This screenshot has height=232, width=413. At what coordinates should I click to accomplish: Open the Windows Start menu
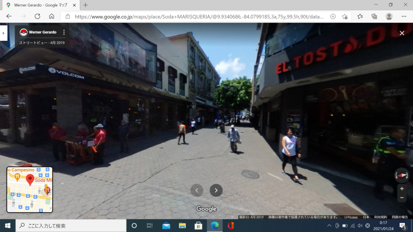tap(8, 226)
